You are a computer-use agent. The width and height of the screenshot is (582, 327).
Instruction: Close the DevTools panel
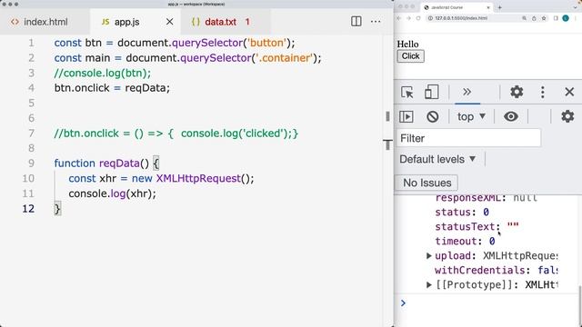coord(569,92)
